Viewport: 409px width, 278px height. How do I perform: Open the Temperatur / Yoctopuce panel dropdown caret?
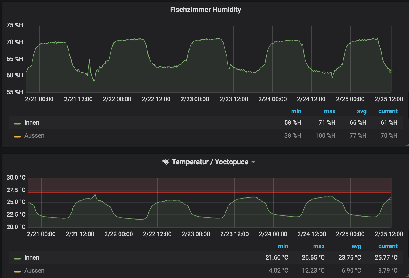253,162
